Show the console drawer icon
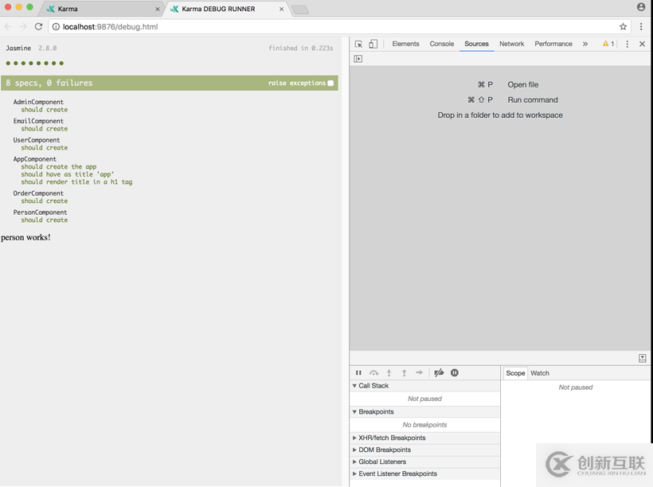This screenshot has width=653, height=487. tap(642, 358)
